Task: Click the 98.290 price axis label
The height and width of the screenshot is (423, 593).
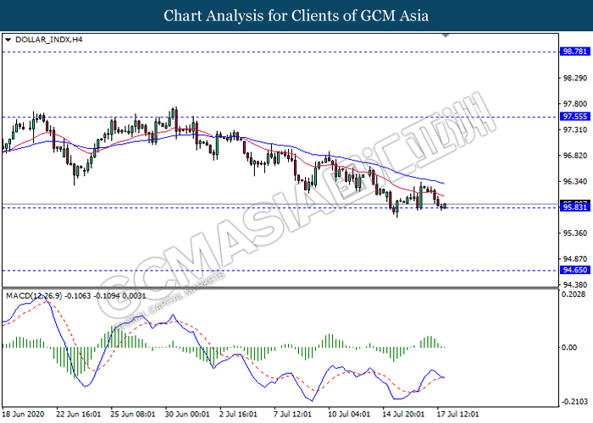Action: [x=574, y=78]
